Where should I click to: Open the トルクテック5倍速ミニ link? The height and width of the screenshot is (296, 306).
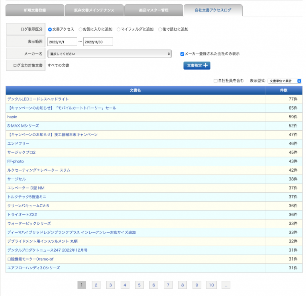click(27, 197)
